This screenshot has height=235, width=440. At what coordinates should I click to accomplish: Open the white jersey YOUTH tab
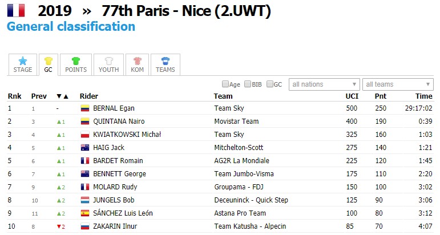point(108,65)
